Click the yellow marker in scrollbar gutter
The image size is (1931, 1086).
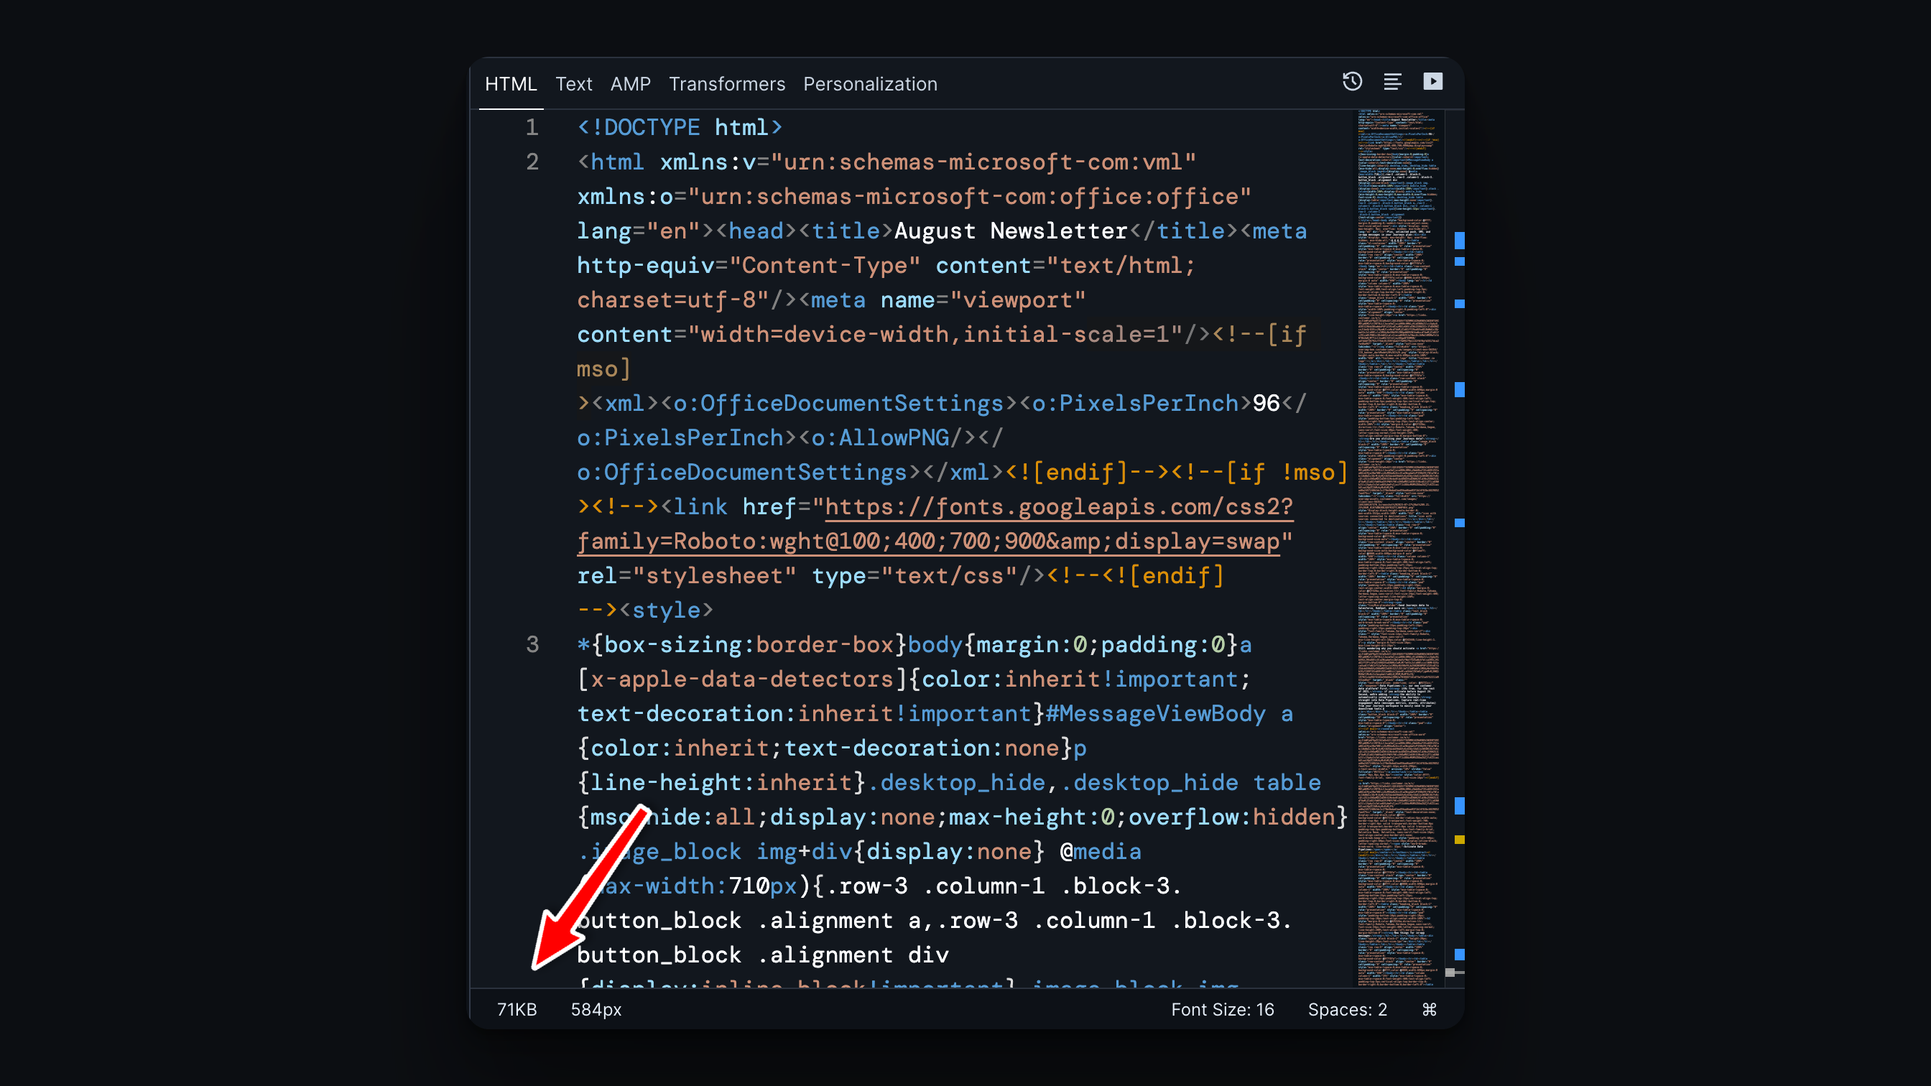[x=1460, y=840]
